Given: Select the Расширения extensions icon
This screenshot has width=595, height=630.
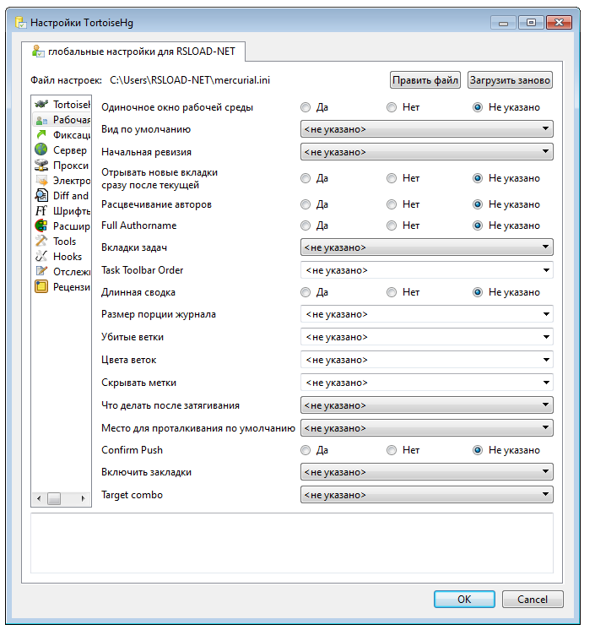Looking at the screenshot, I should [41, 225].
